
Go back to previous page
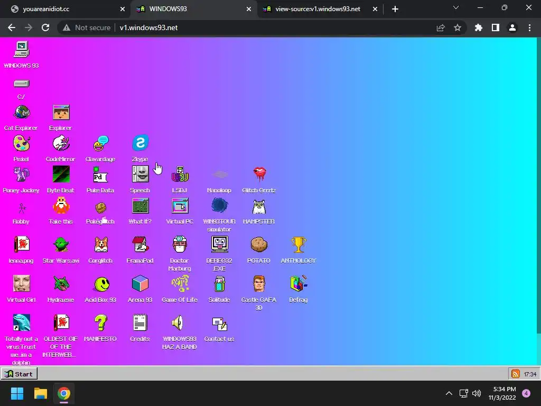(x=12, y=27)
